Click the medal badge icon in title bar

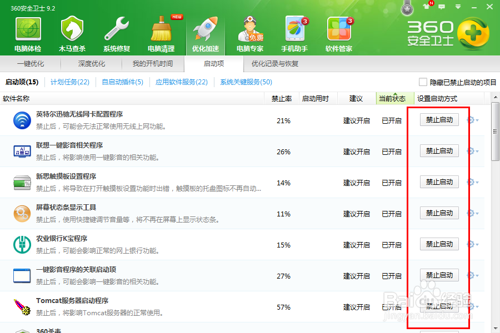[407, 9]
